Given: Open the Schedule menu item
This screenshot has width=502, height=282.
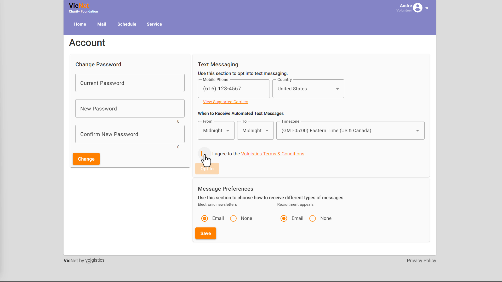Looking at the screenshot, I should pyautogui.click(x=127, y=24).
